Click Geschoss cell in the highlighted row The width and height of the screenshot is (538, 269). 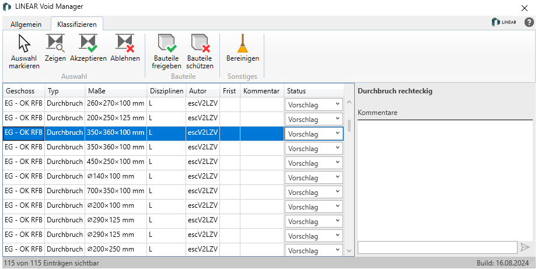click(24, 133)
